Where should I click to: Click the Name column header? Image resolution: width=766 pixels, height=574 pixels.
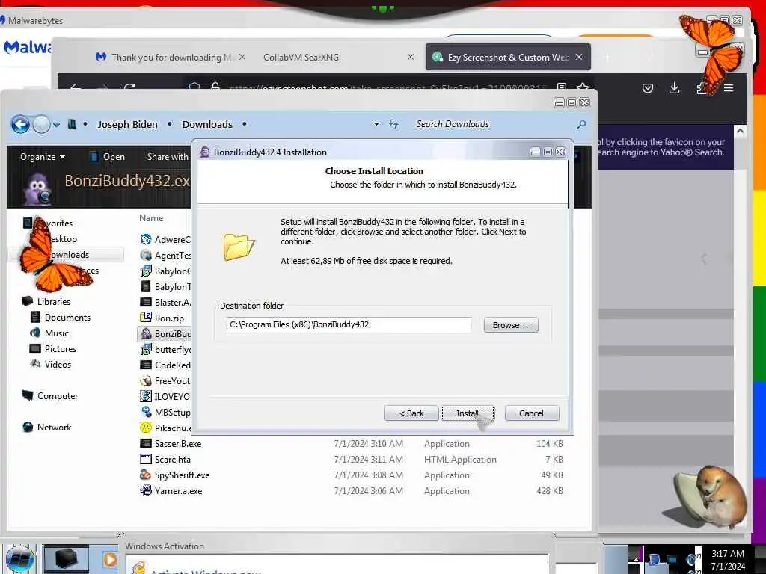coord(151,218)
